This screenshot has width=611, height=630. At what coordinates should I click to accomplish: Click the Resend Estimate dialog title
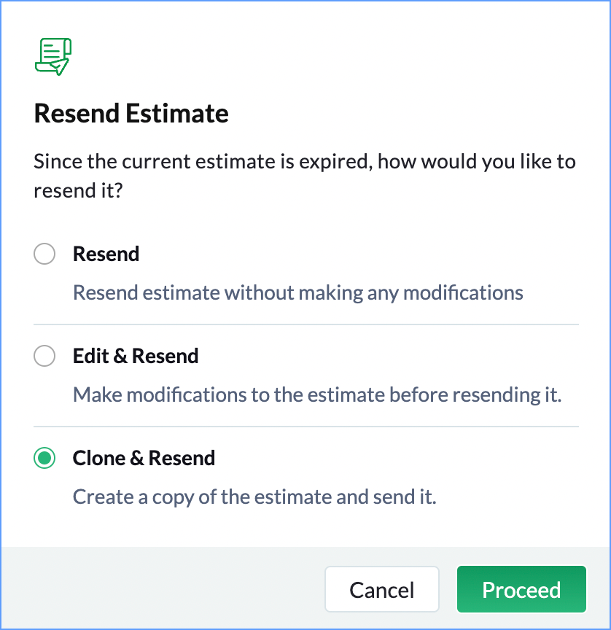[x=131, y=113]
